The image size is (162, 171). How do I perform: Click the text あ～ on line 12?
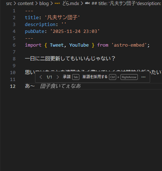coord(30,86)
